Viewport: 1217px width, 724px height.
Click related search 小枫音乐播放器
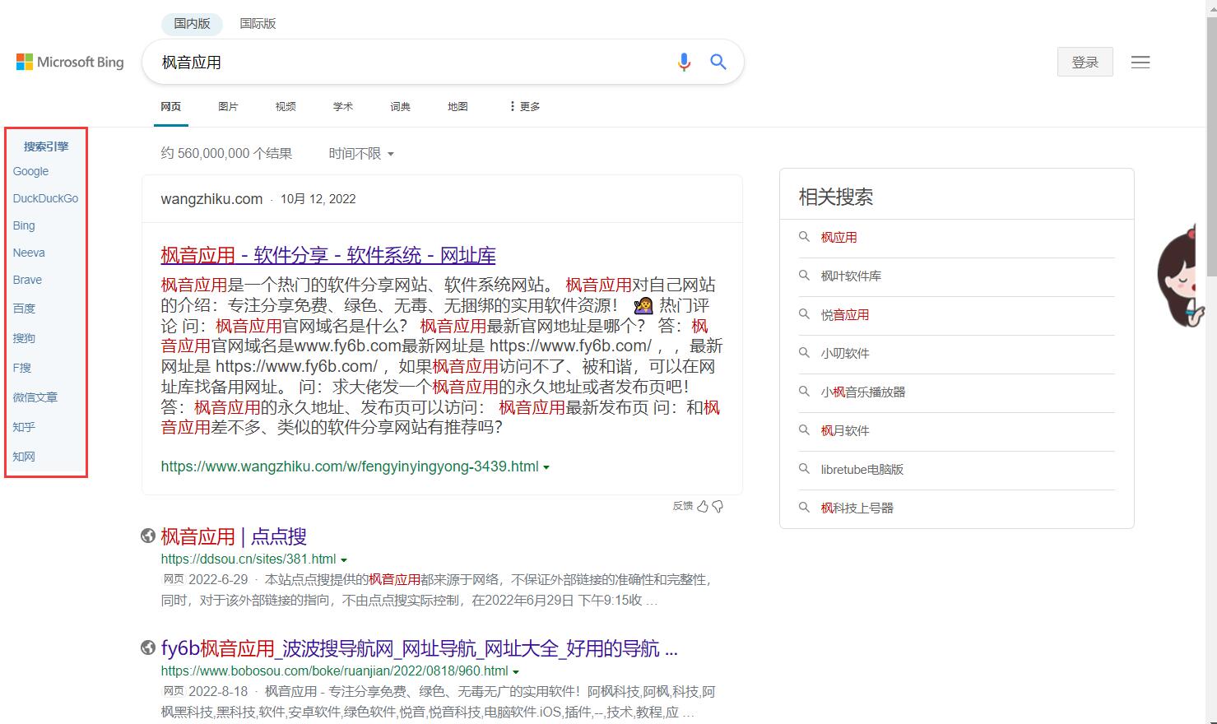click(x=863, y=392)
